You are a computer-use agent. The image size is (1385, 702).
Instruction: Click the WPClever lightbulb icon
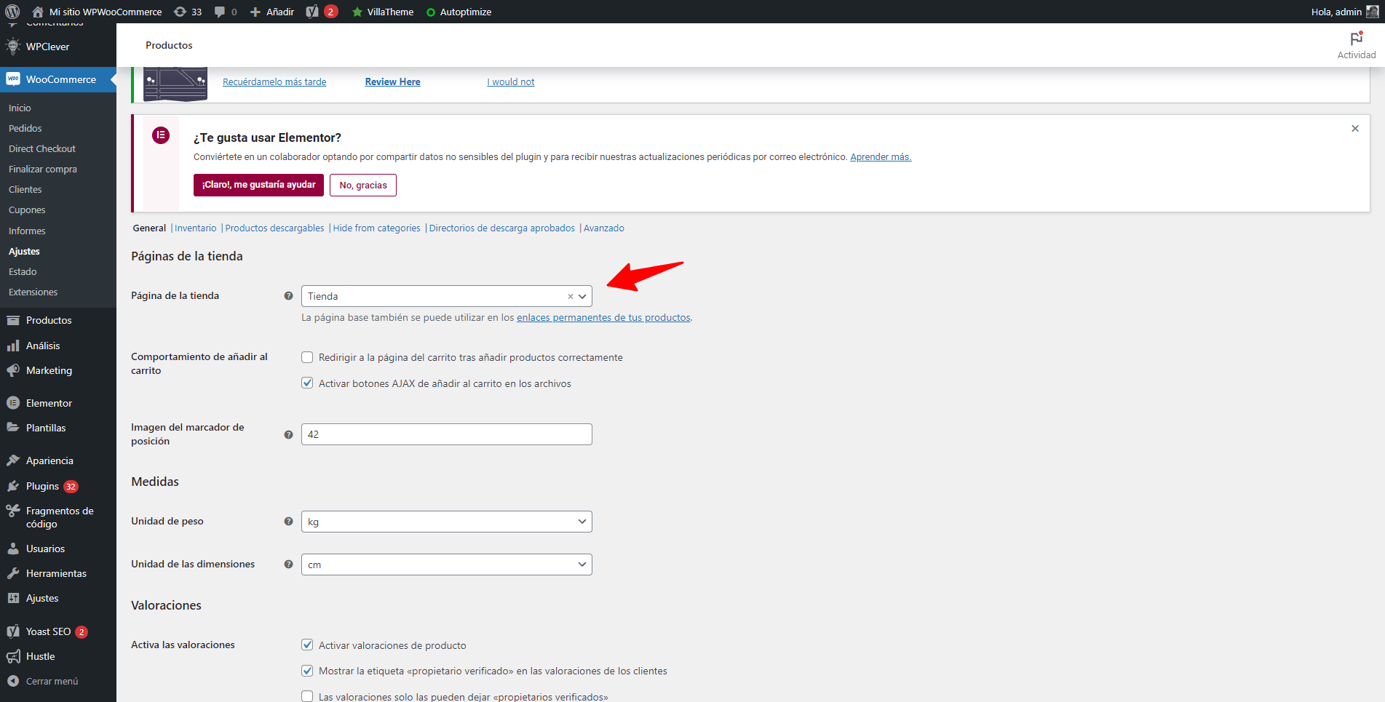(x=13, y=46)
